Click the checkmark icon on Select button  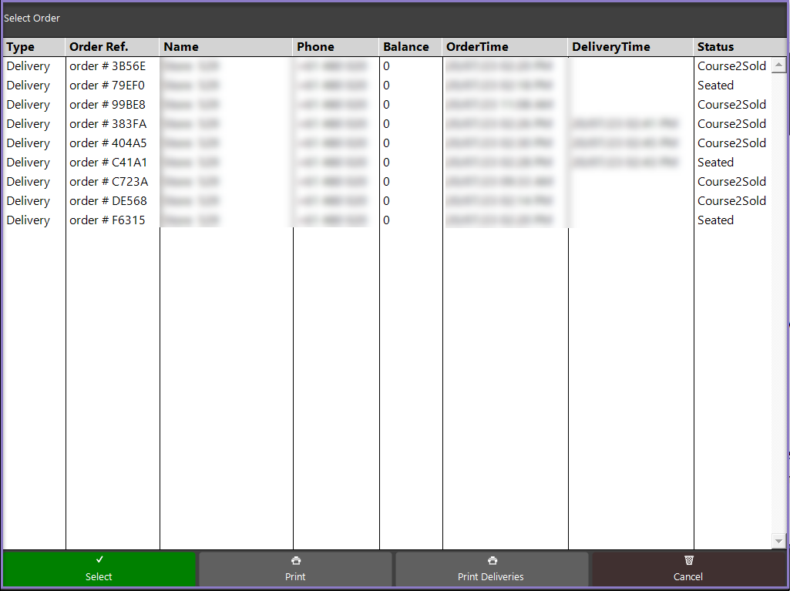pyautogui.click(x=99, y=560)
